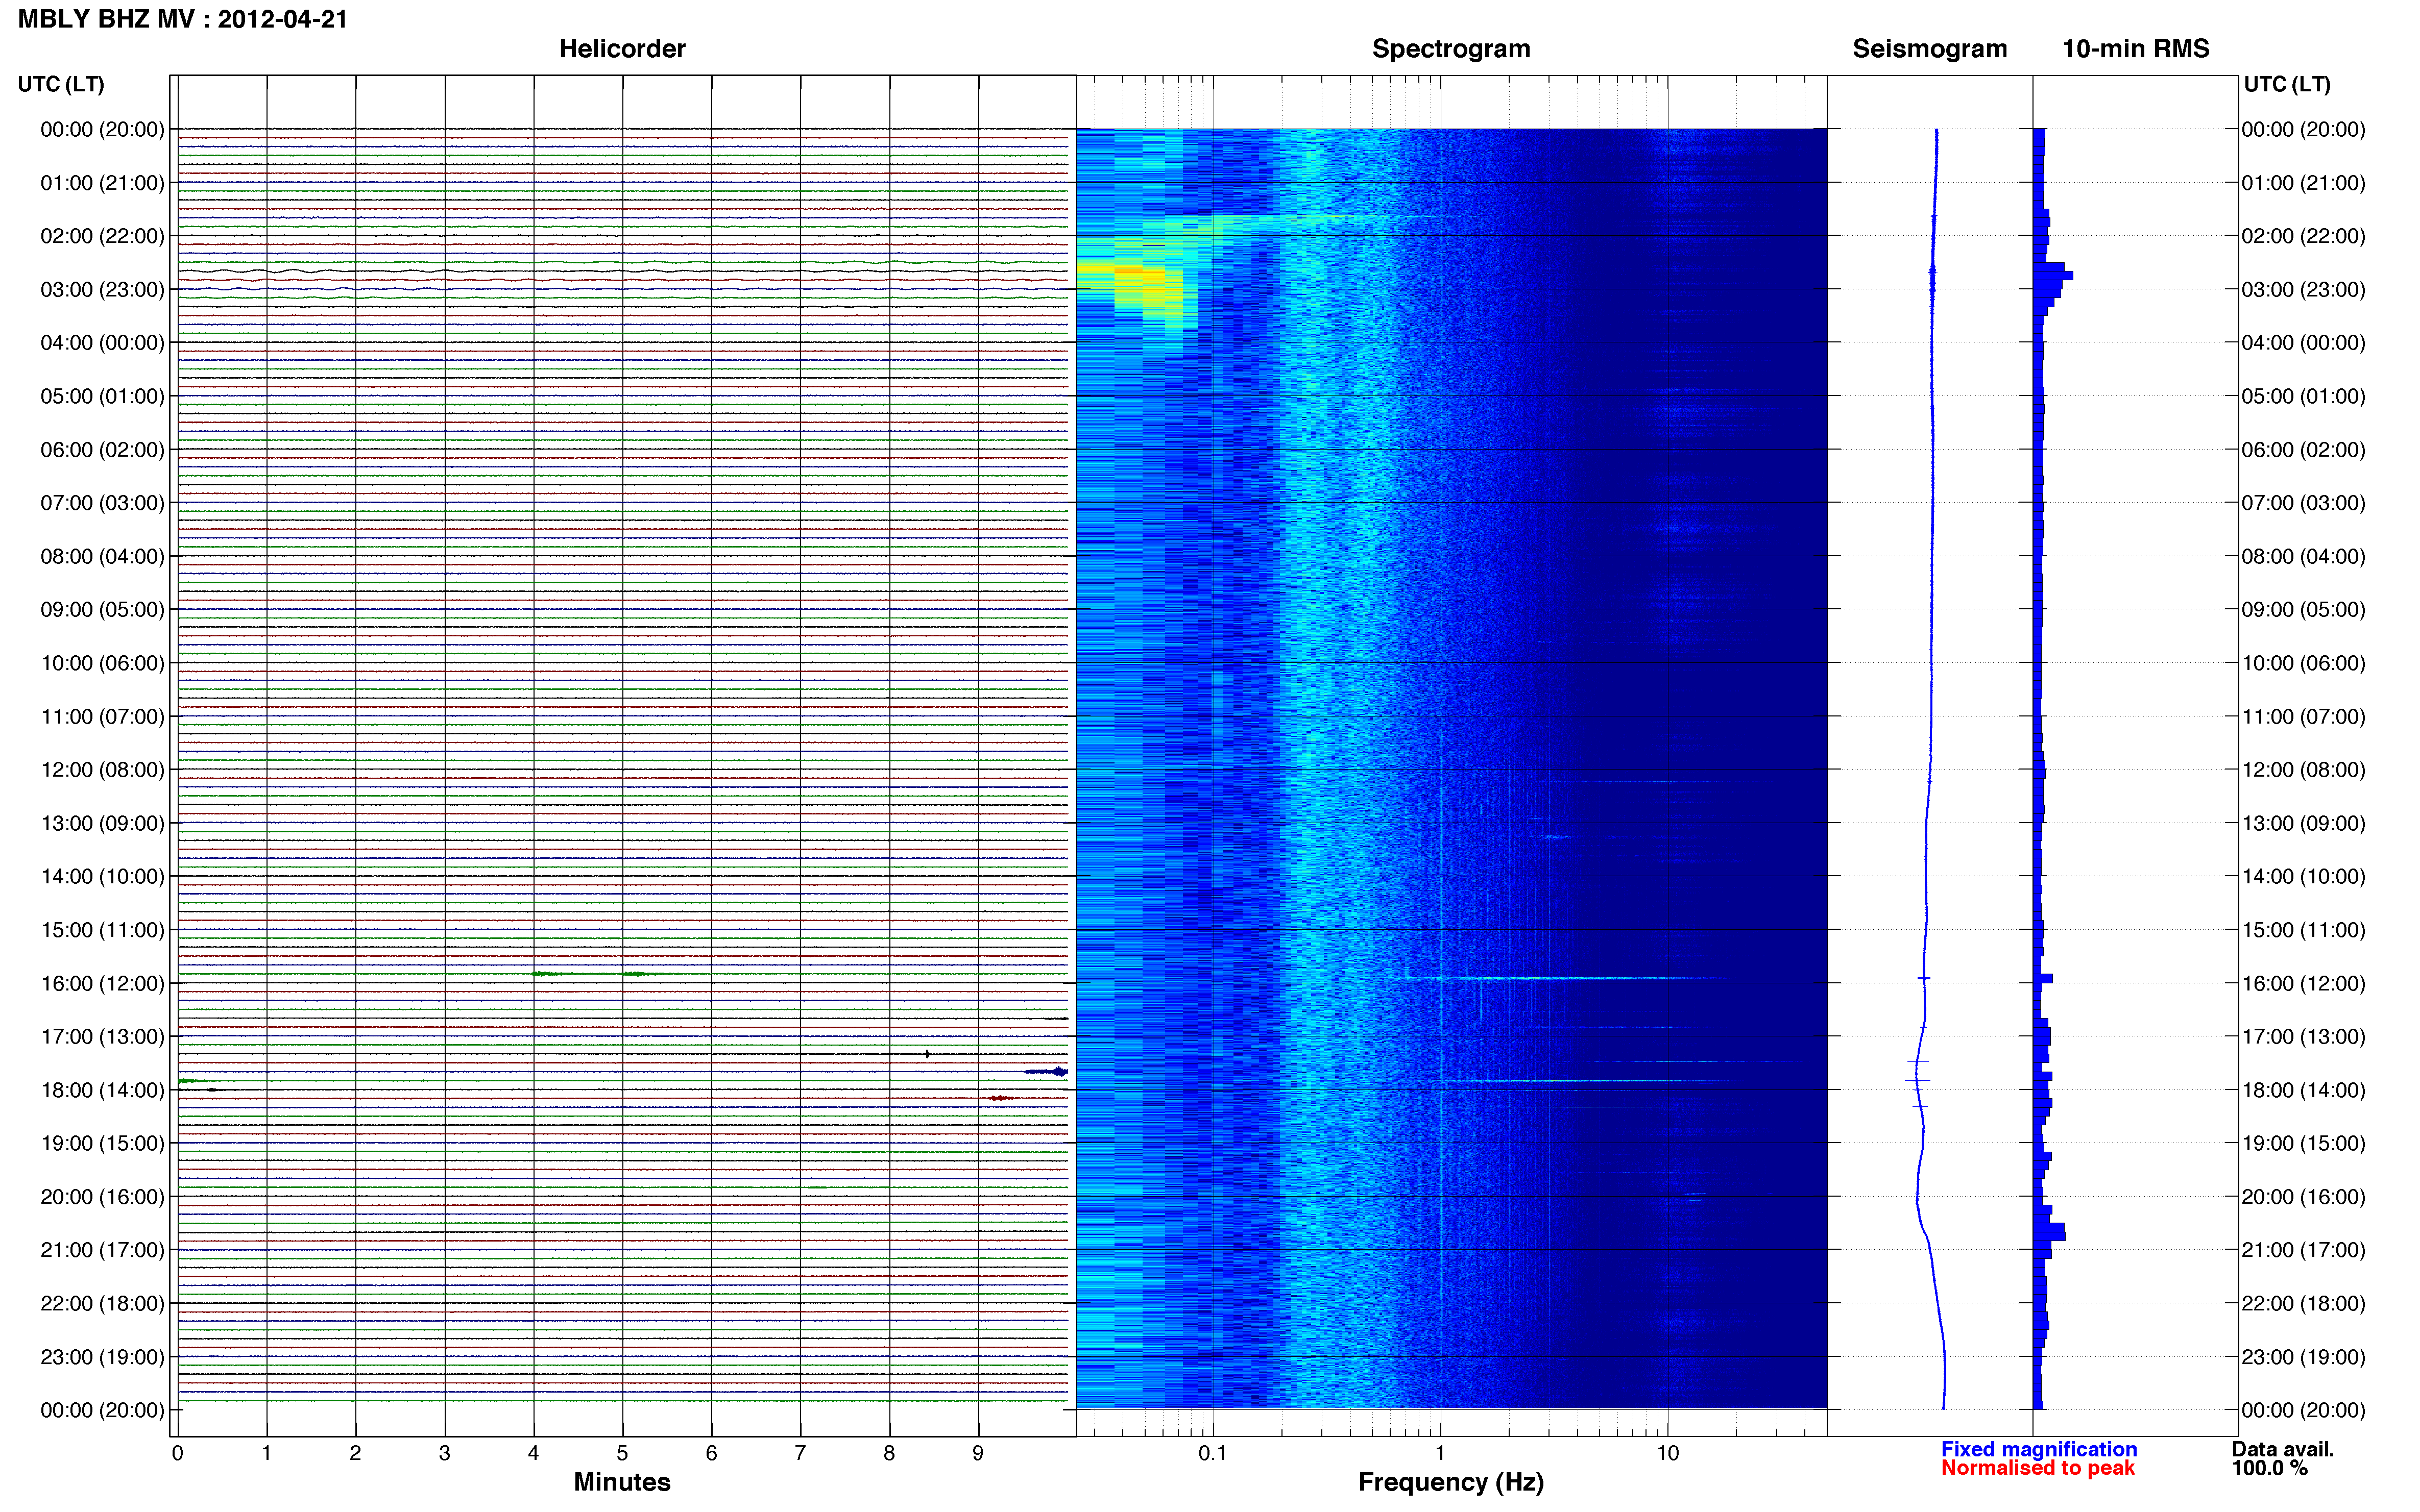Click RMS-side time label '17:00 (13:00)'

(x=2303, y=1037)
